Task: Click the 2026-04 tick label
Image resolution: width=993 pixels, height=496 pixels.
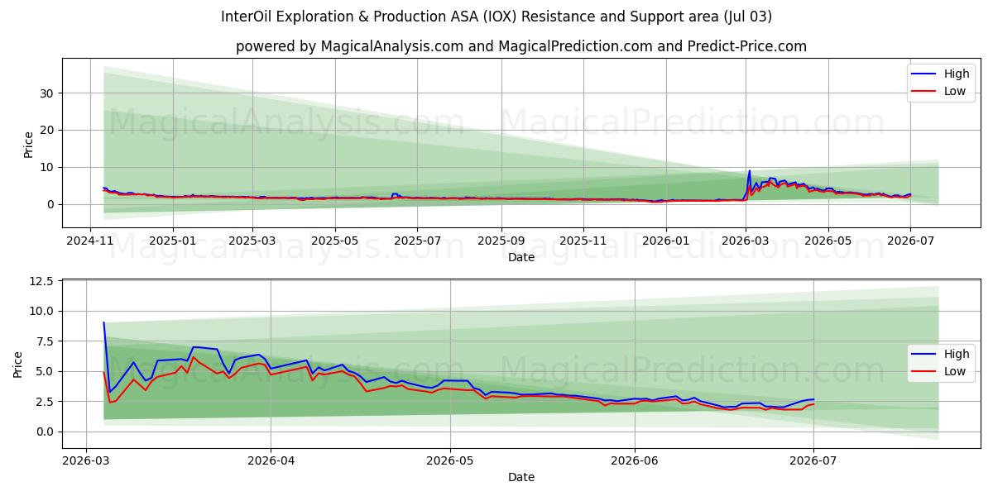Action: click(271, 460)
